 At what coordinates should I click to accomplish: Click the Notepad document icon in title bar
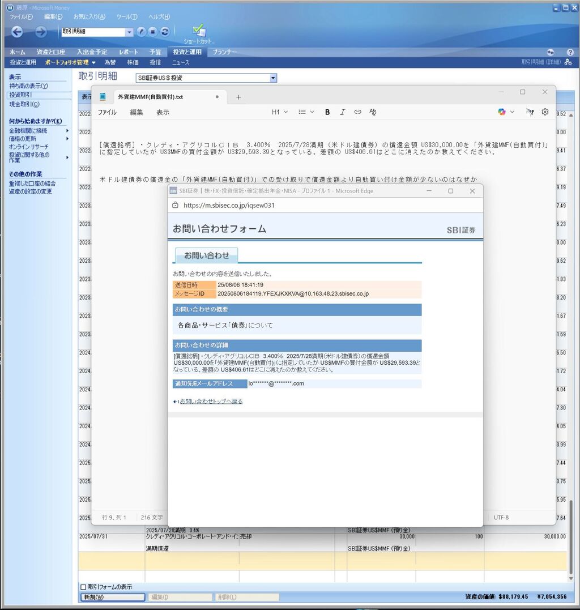[x=103, y=97]
